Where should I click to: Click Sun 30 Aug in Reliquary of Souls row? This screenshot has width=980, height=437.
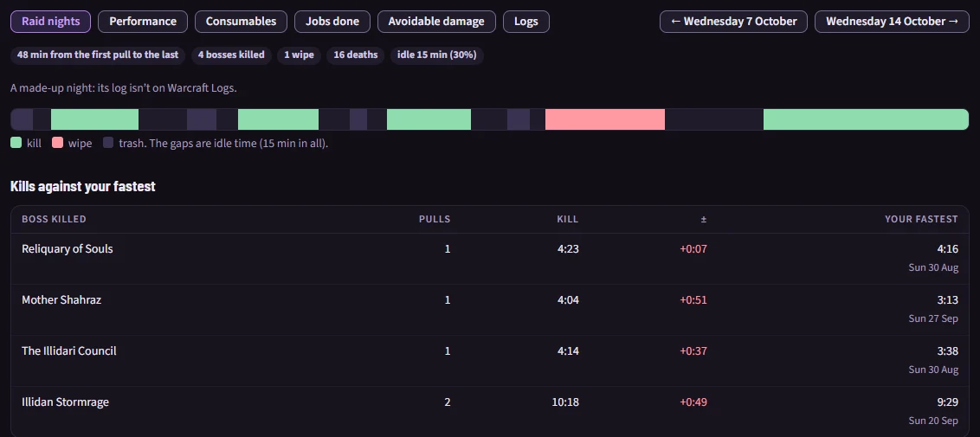tap(933, 267)
